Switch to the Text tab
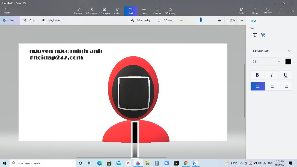This screenshot has height=167, width=297. tap(131, 11)
